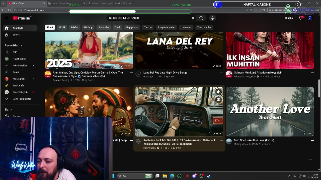Open Lana Del Rey video options menu
Image resolution: width=321 pixels, height=180 pixels.
pos(222,73)
